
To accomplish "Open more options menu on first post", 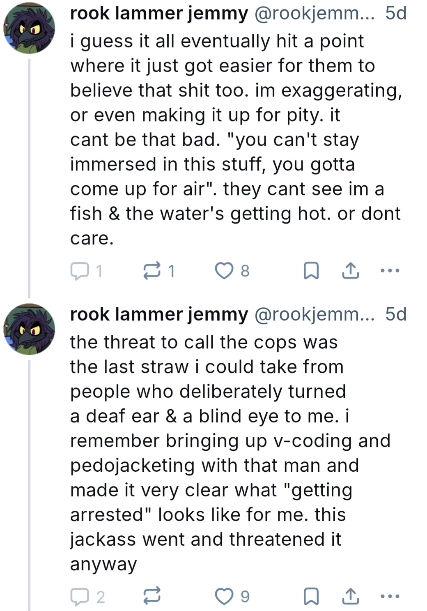I will click(x=390, y=271).
